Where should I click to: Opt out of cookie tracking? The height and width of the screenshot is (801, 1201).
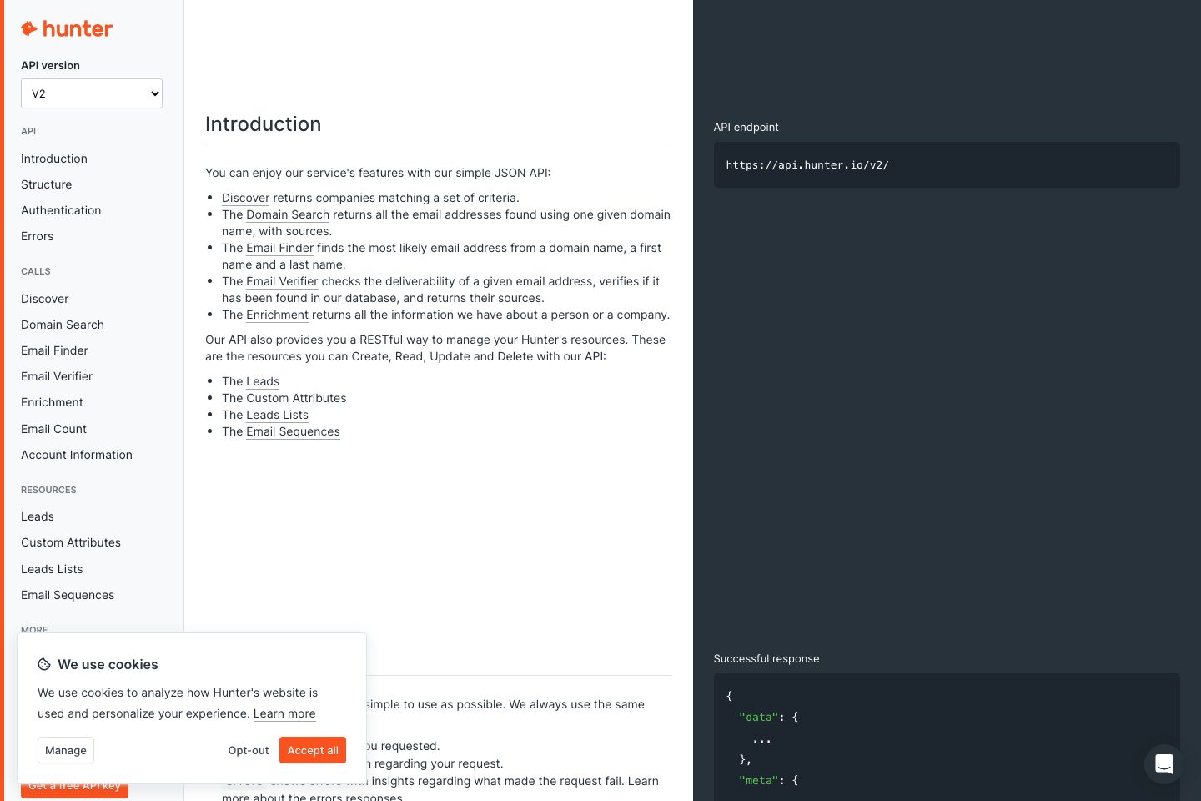(x=248, y=750)
